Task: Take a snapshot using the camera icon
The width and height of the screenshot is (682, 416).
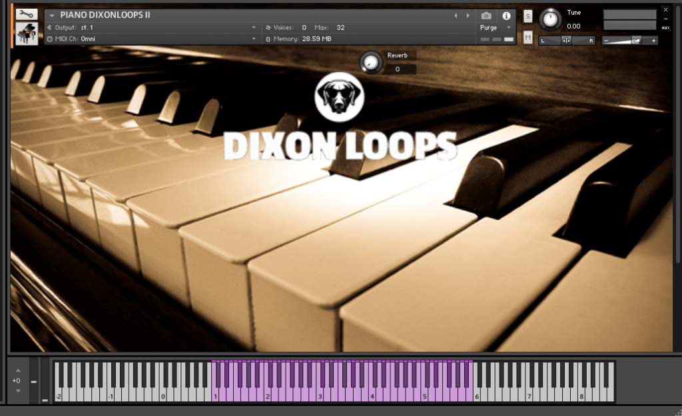Action: pyautogui.click(x=487, y=15)
